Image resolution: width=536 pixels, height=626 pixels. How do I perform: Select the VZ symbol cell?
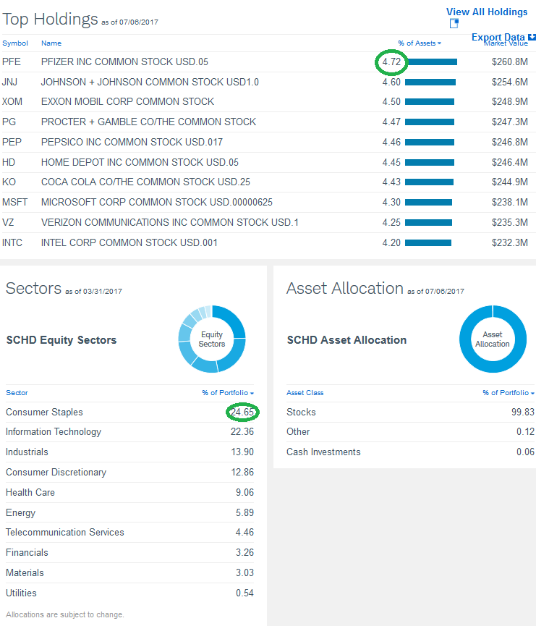pyautogui.click(x=8, y=222)
